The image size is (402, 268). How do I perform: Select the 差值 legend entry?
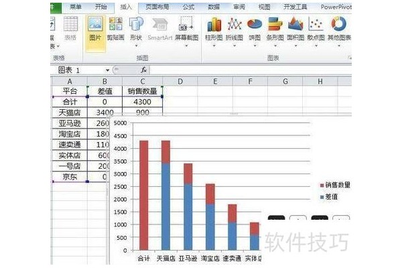point(329,197)
